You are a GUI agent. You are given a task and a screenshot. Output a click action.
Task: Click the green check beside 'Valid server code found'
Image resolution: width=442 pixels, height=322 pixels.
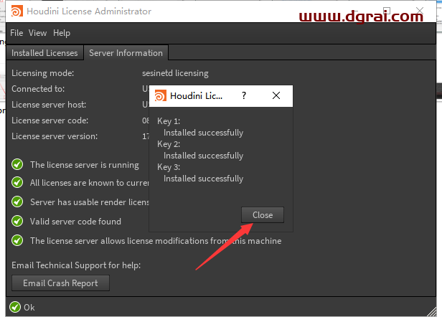click(17, 221)
